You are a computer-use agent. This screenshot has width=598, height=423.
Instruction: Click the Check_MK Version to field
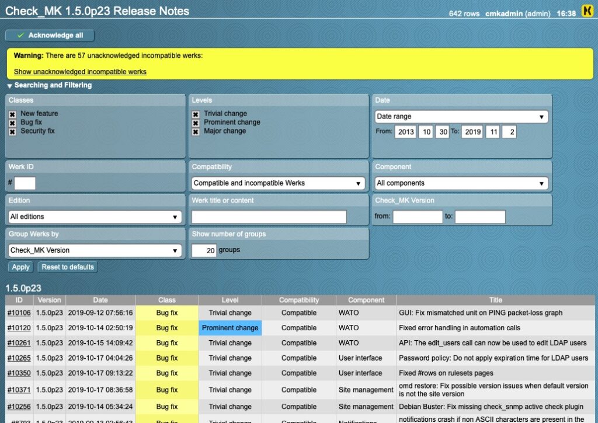pos(480,217)
